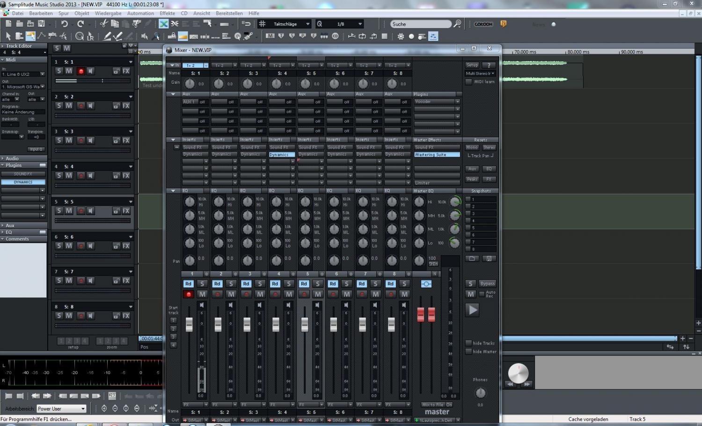Open the 1/8 quantize dropdown
Viewport: 702px width, 426px height.
tap(360, 24)
